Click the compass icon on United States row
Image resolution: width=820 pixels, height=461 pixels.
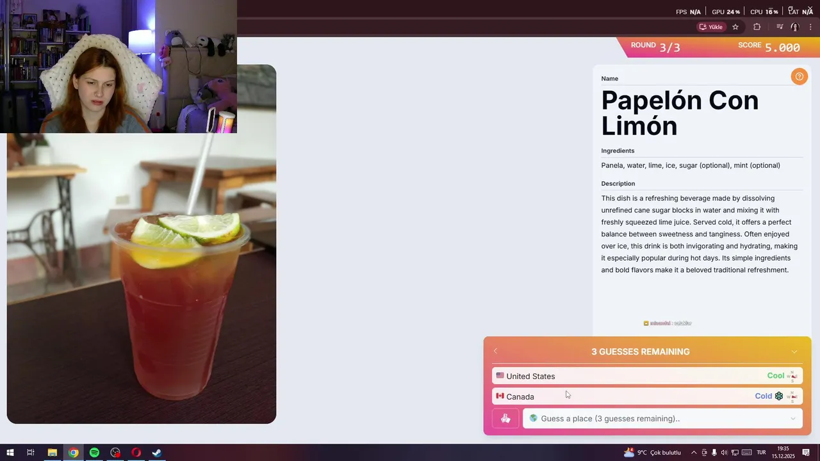pos(792,376)
